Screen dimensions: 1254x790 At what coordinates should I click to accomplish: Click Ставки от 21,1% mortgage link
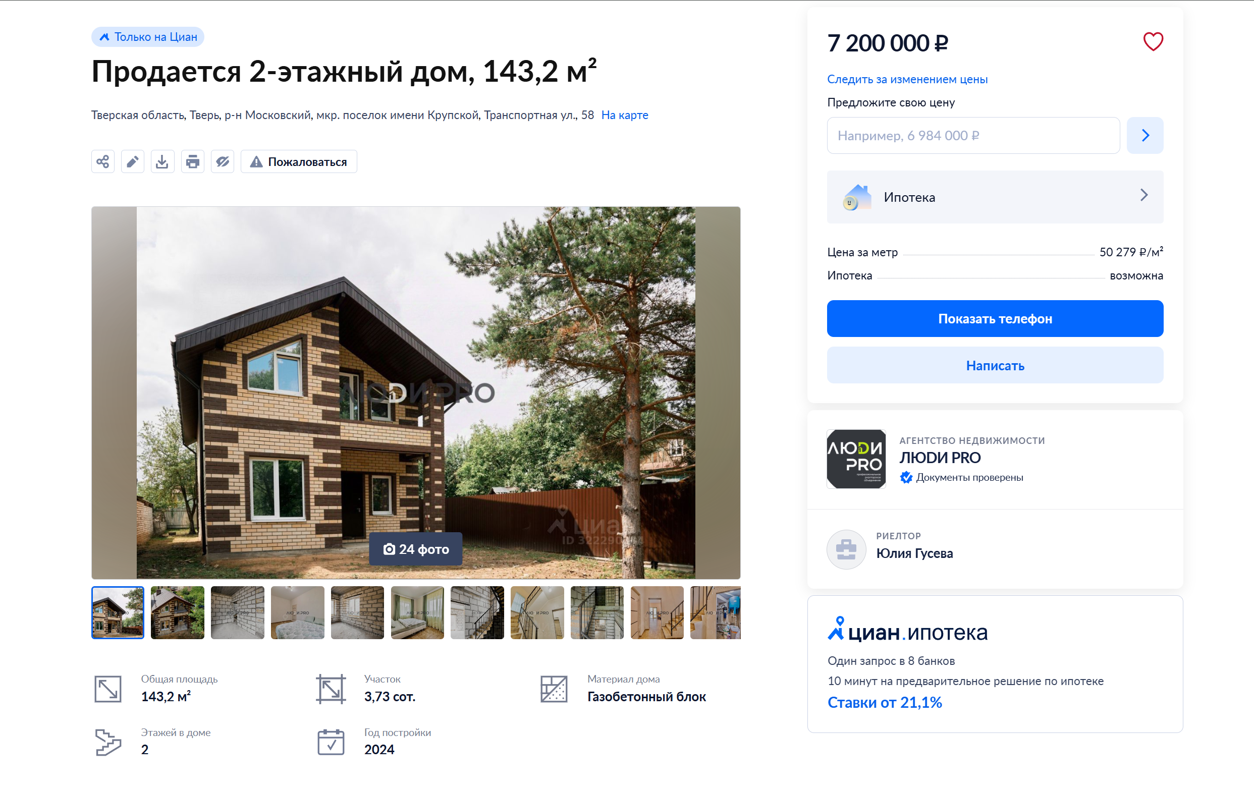[884, 703]
